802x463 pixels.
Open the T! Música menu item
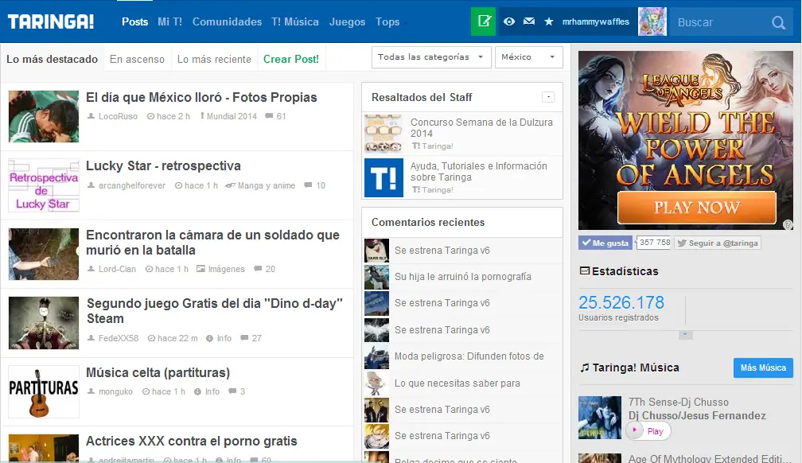[x=295, y=22]
